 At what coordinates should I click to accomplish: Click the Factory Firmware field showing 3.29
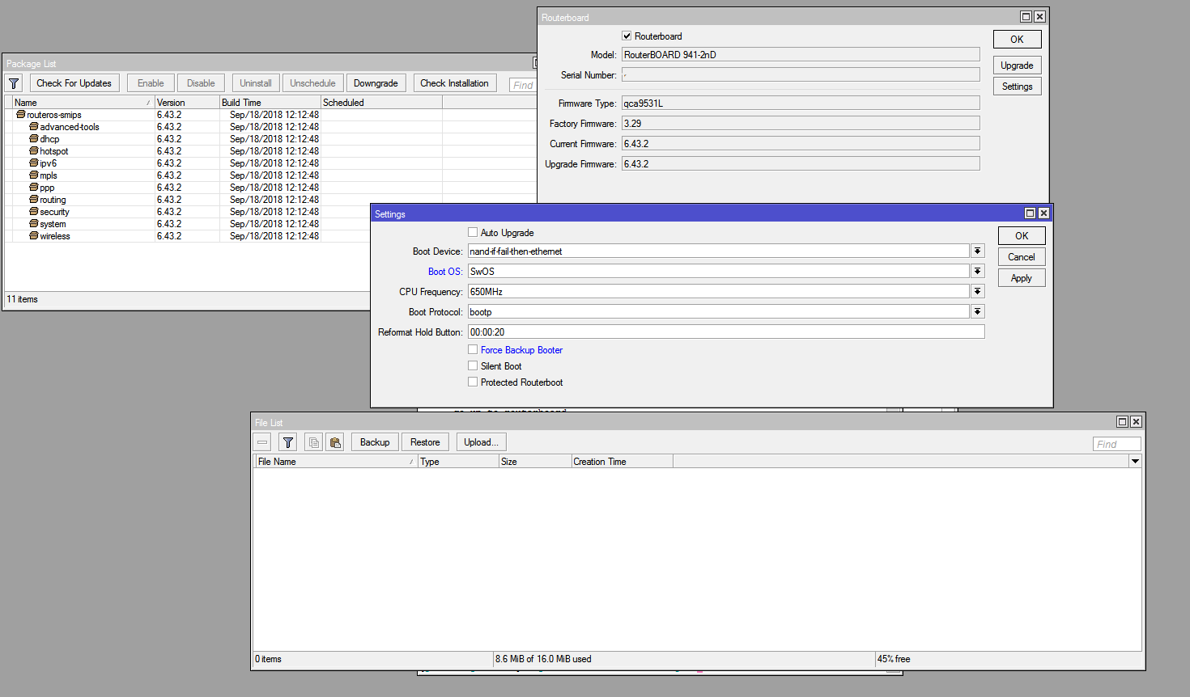click(x=801, y=124)
